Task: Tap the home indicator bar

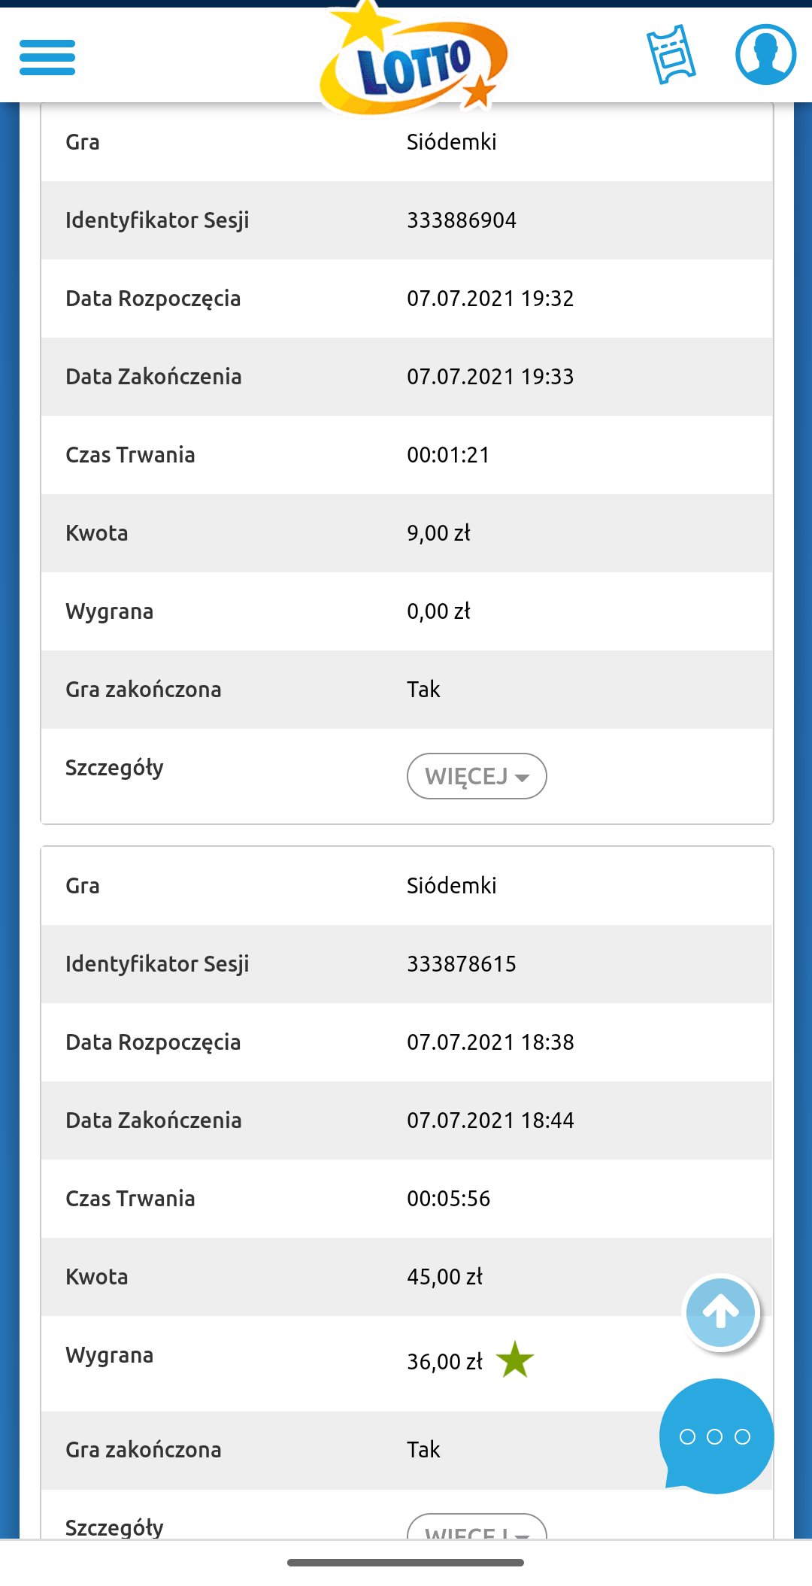Action: coord(405,1563)
